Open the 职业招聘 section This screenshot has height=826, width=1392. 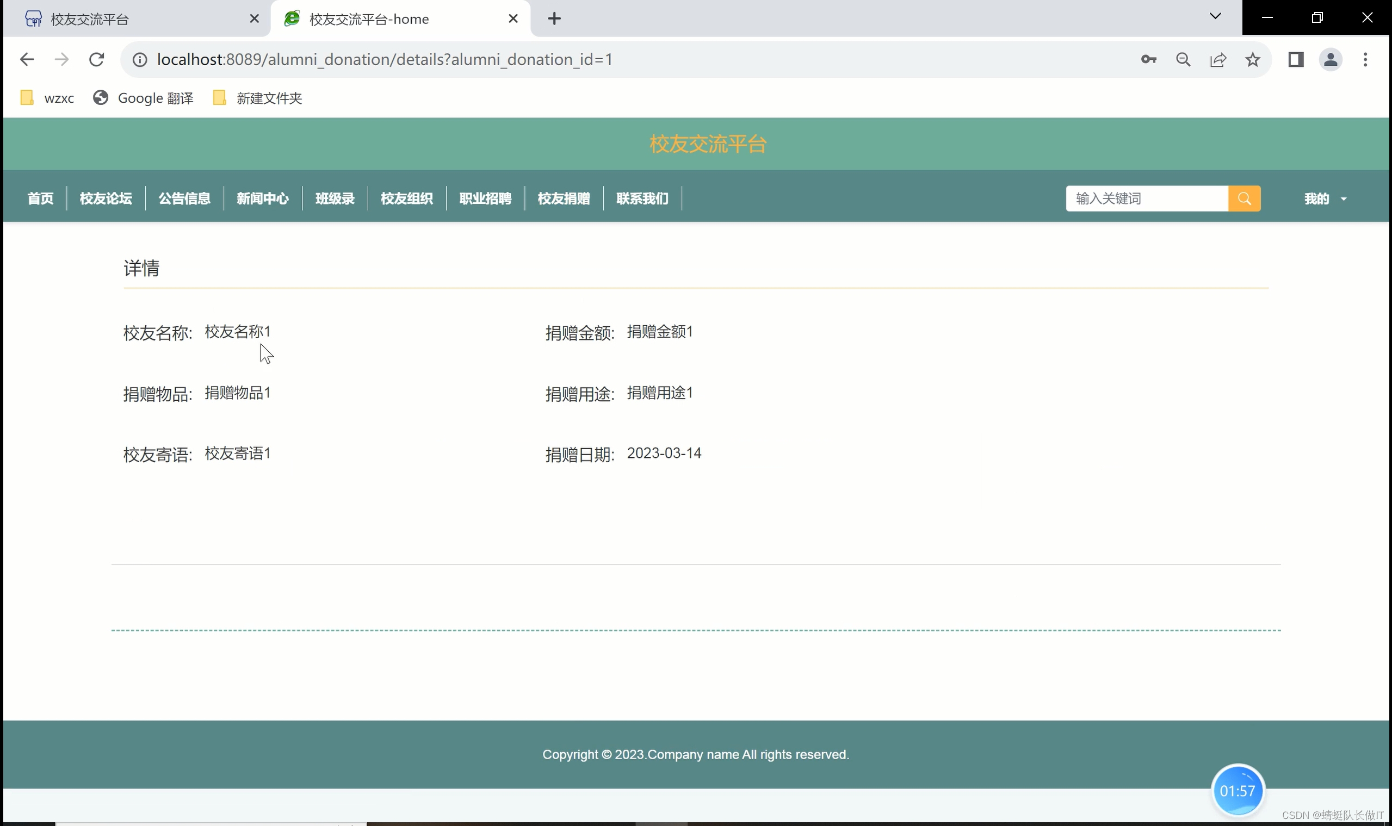tap(485, 198)
